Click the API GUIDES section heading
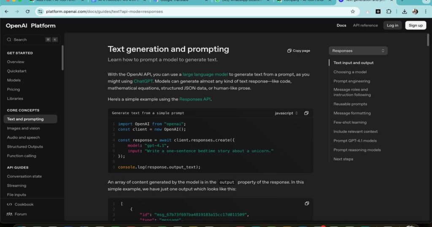The image size is (432, 227). coord(18,168)
